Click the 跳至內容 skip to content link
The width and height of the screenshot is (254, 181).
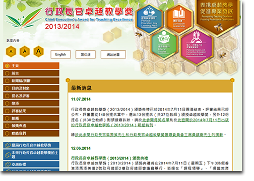pos(13,41)
